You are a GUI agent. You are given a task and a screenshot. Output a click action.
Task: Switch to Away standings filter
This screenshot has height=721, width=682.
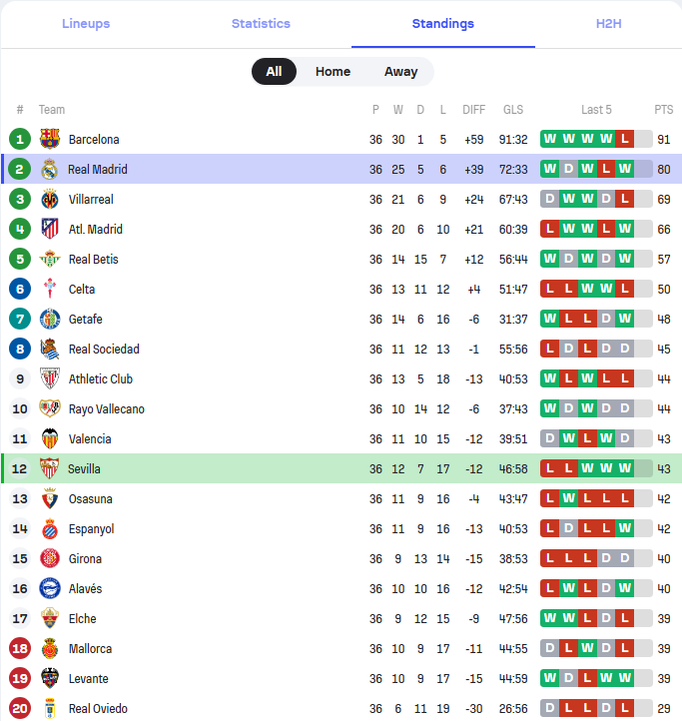pyautogui.click(x=401, y=71)
